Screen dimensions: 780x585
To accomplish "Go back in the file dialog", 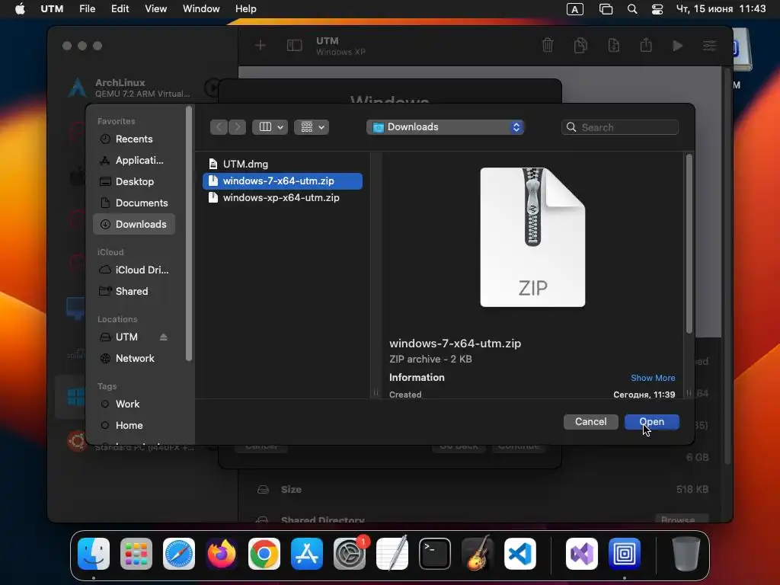I will click(219, 127).
